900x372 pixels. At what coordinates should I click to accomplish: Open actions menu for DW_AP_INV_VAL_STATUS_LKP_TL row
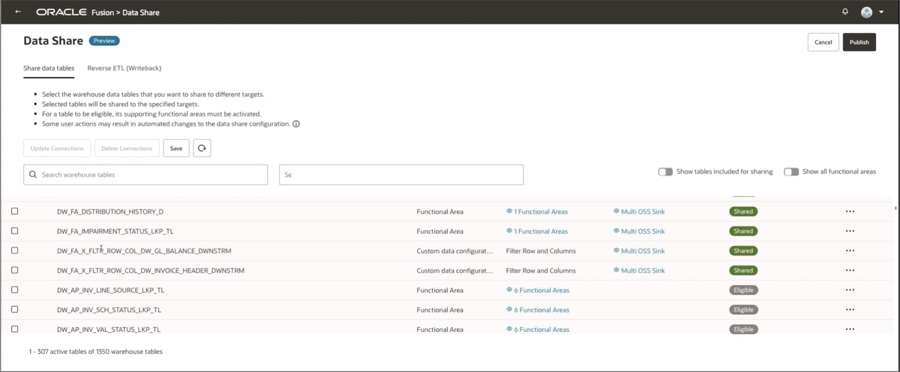pyautogui.click(x=850, y=329)
